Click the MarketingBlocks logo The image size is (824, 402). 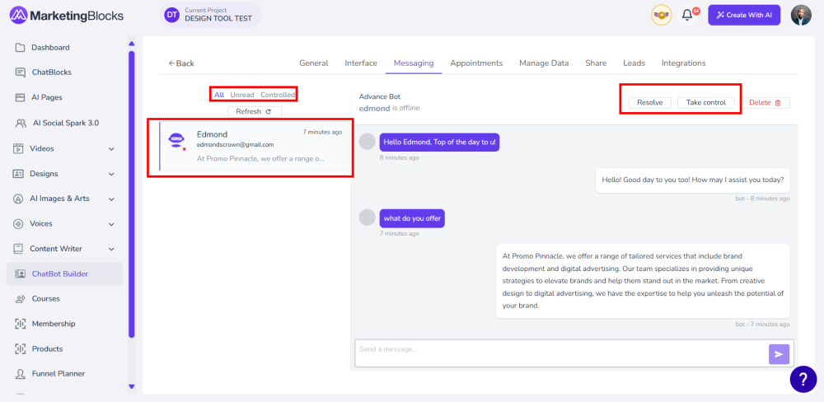click(67, 15)
